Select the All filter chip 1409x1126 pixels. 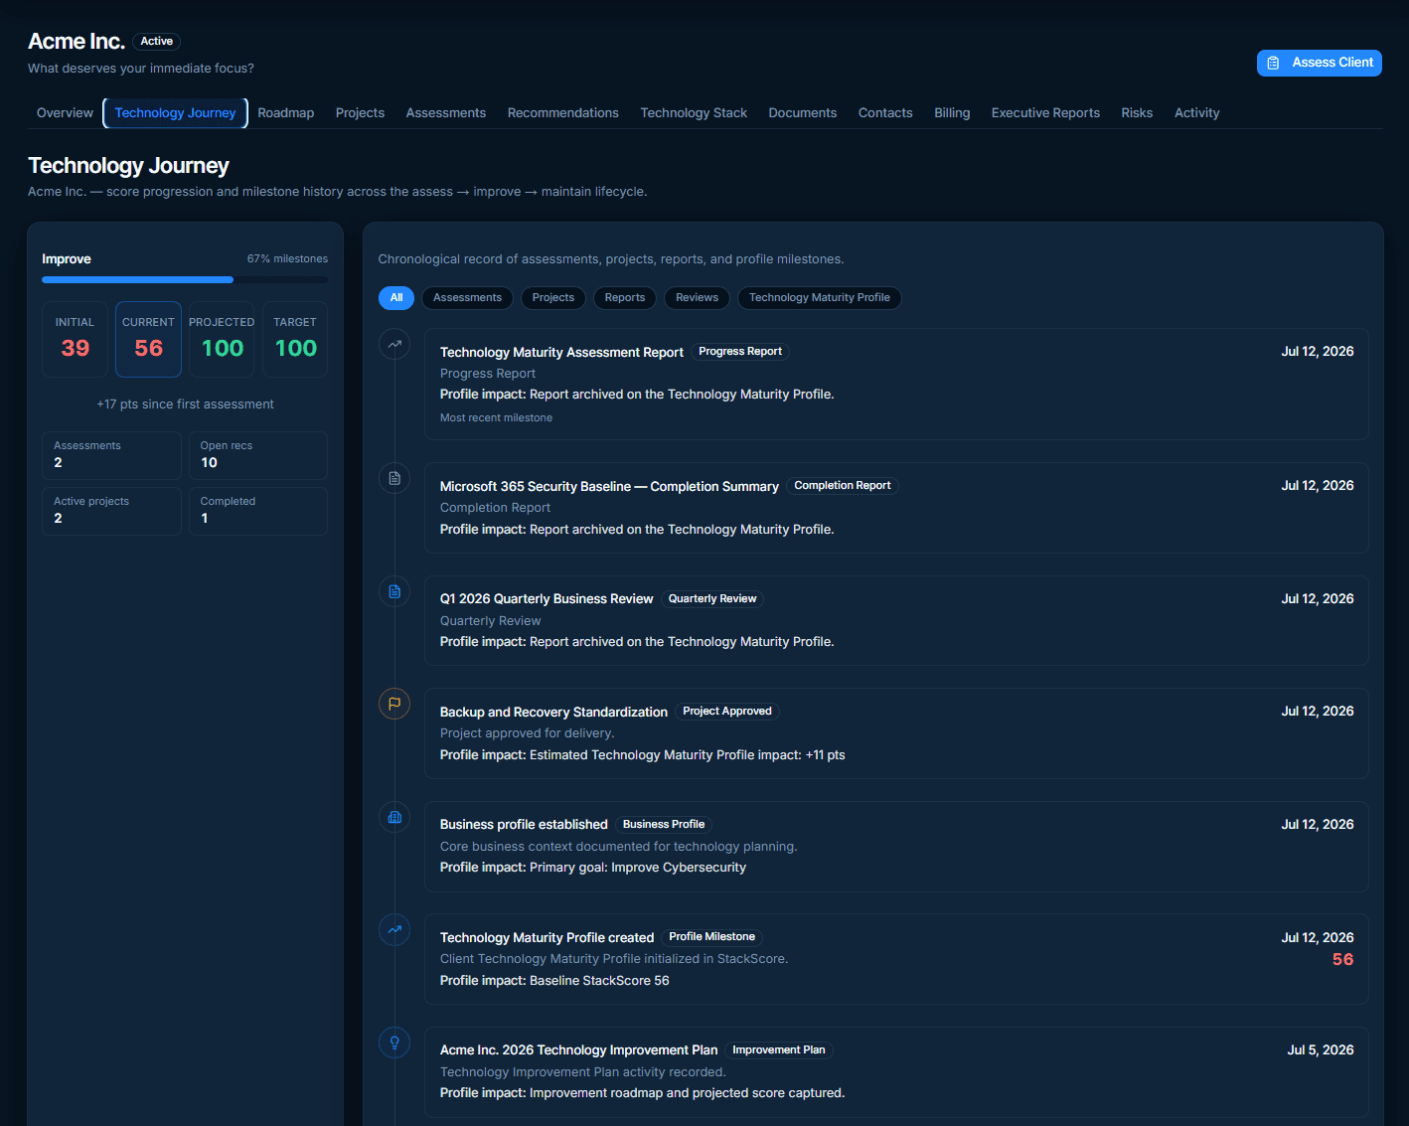pos(396,298)
